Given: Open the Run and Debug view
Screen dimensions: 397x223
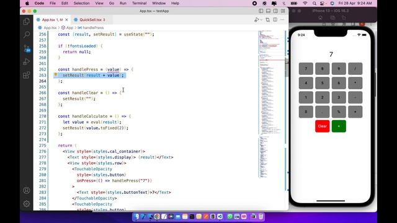Looking at the screenshot, I should [x=26, y=62].
